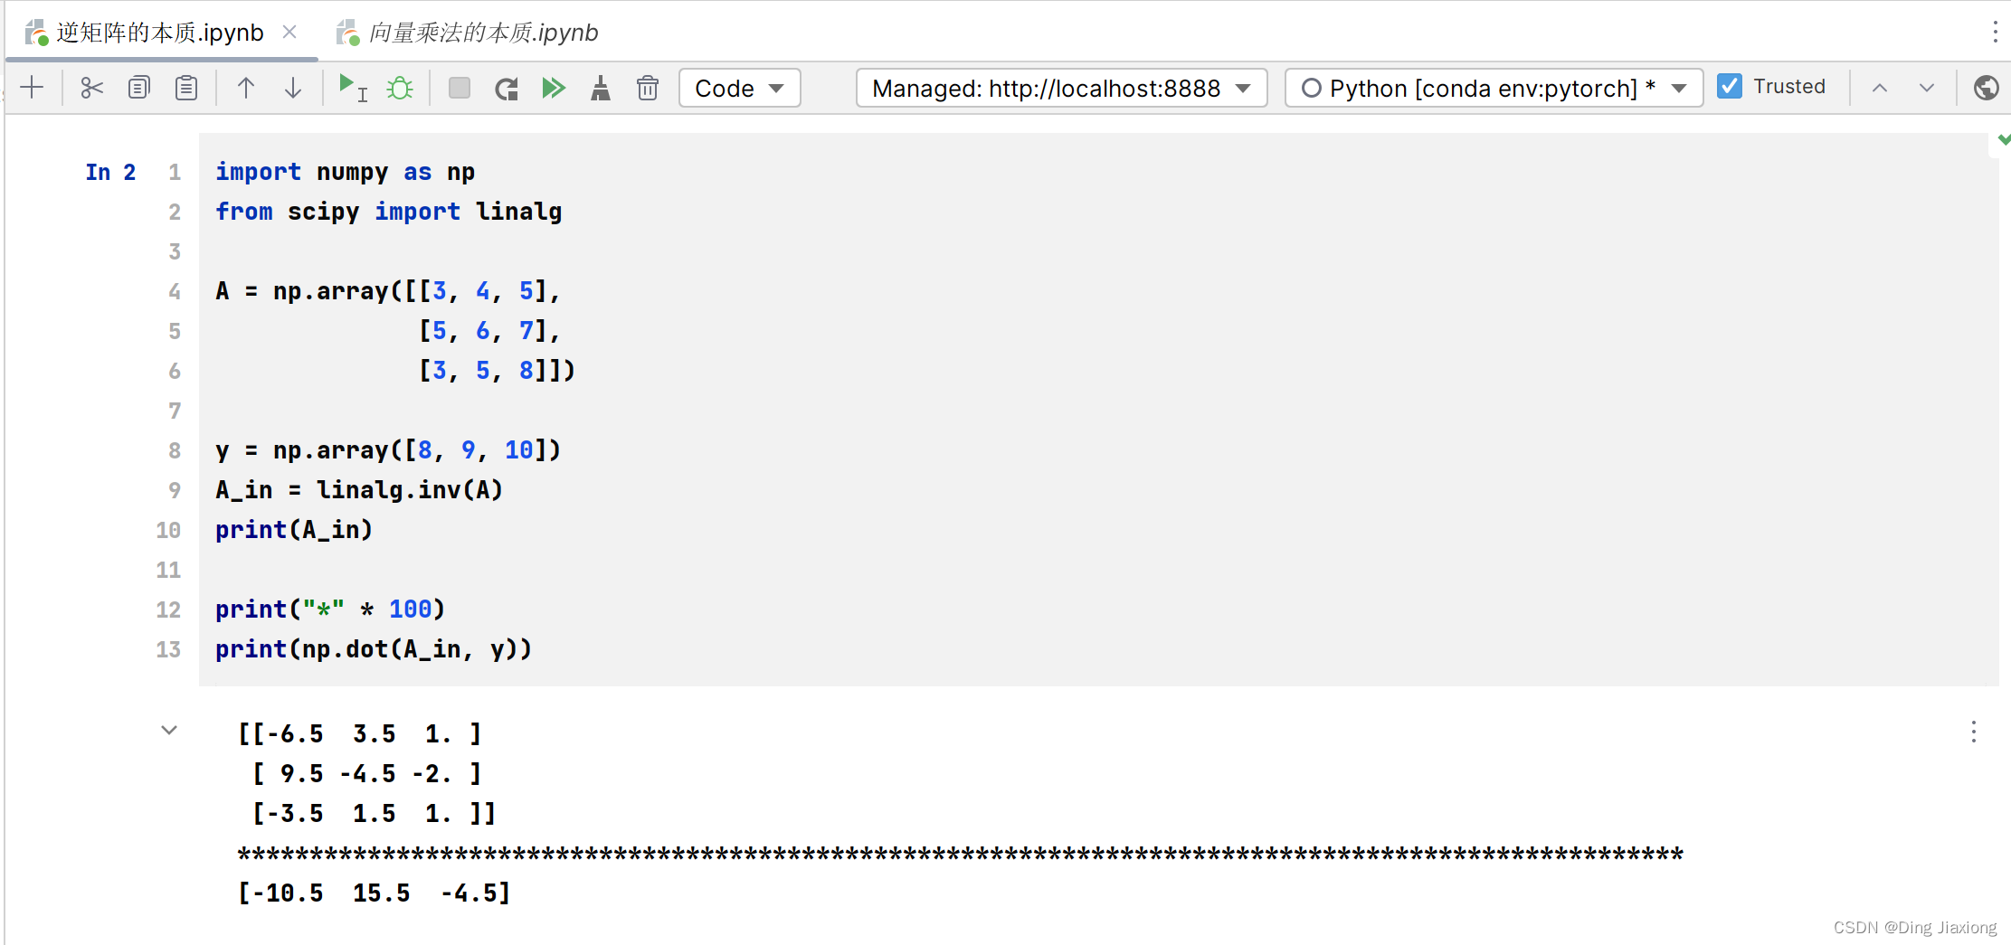Open the Code cell type dropdown
The image size is (2011, 945).
tap(739, 88)
